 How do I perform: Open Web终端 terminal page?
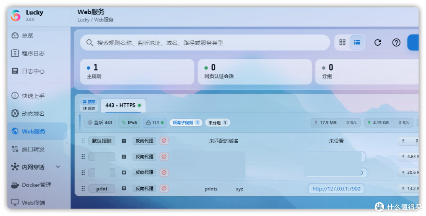point(28,203)
